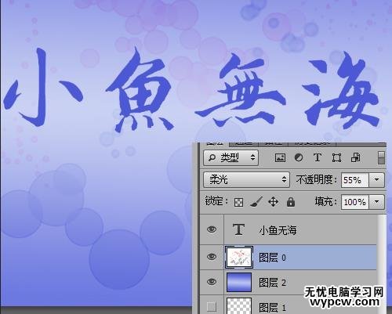Viewport: 392px width, 314px height.
Task: Click the 填充 100% input field
Action: [x=355, y=202]
